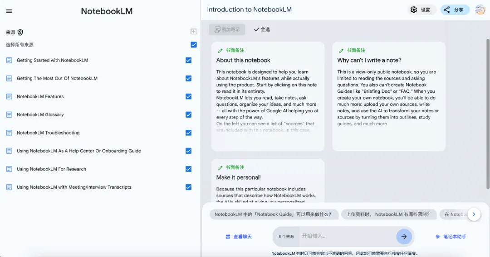
Task: Click the Introduction to NotebookLM title
Action: [250, 10]
